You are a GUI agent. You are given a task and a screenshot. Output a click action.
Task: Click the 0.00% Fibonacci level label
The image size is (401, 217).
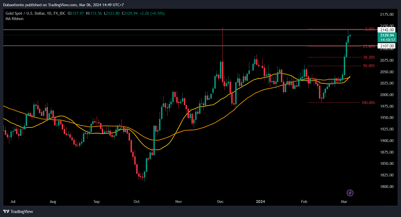[370, 29]
